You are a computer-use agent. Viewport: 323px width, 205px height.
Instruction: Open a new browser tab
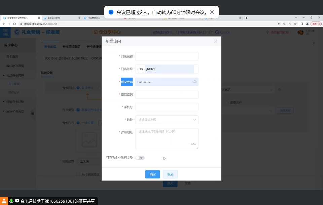246,18
